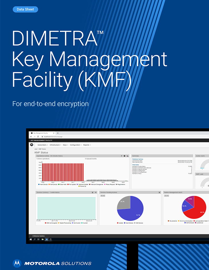Toggle the Power Up legend entry

pyautogui.click(x=82, y=186)
